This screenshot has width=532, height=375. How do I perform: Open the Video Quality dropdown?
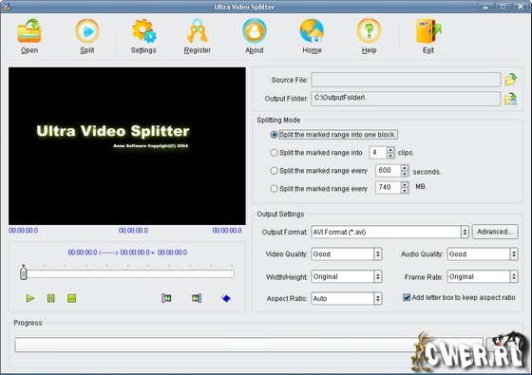(378, 254)
